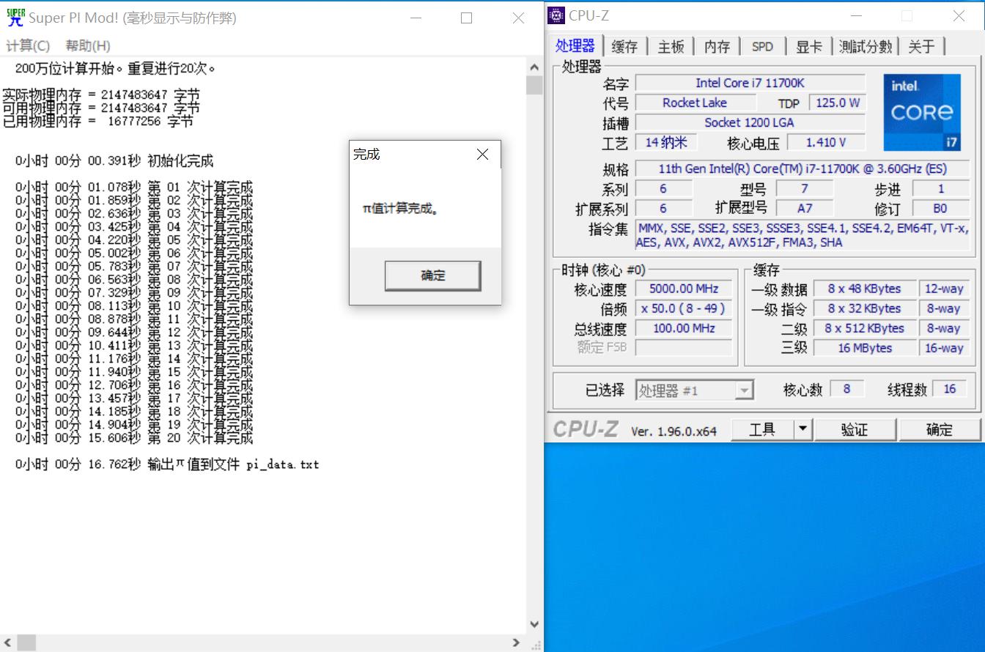Click Super PI vertical scrollbar down arrow
Image resolution: width=985 pixels, height=652 pixels.
click(x=534, y=624)
